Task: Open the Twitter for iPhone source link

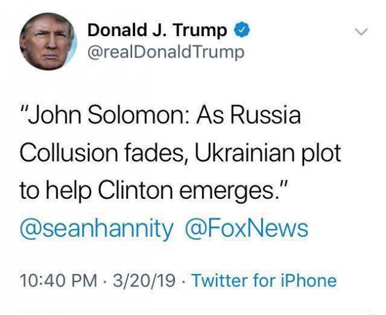Action: coord(264,281)
